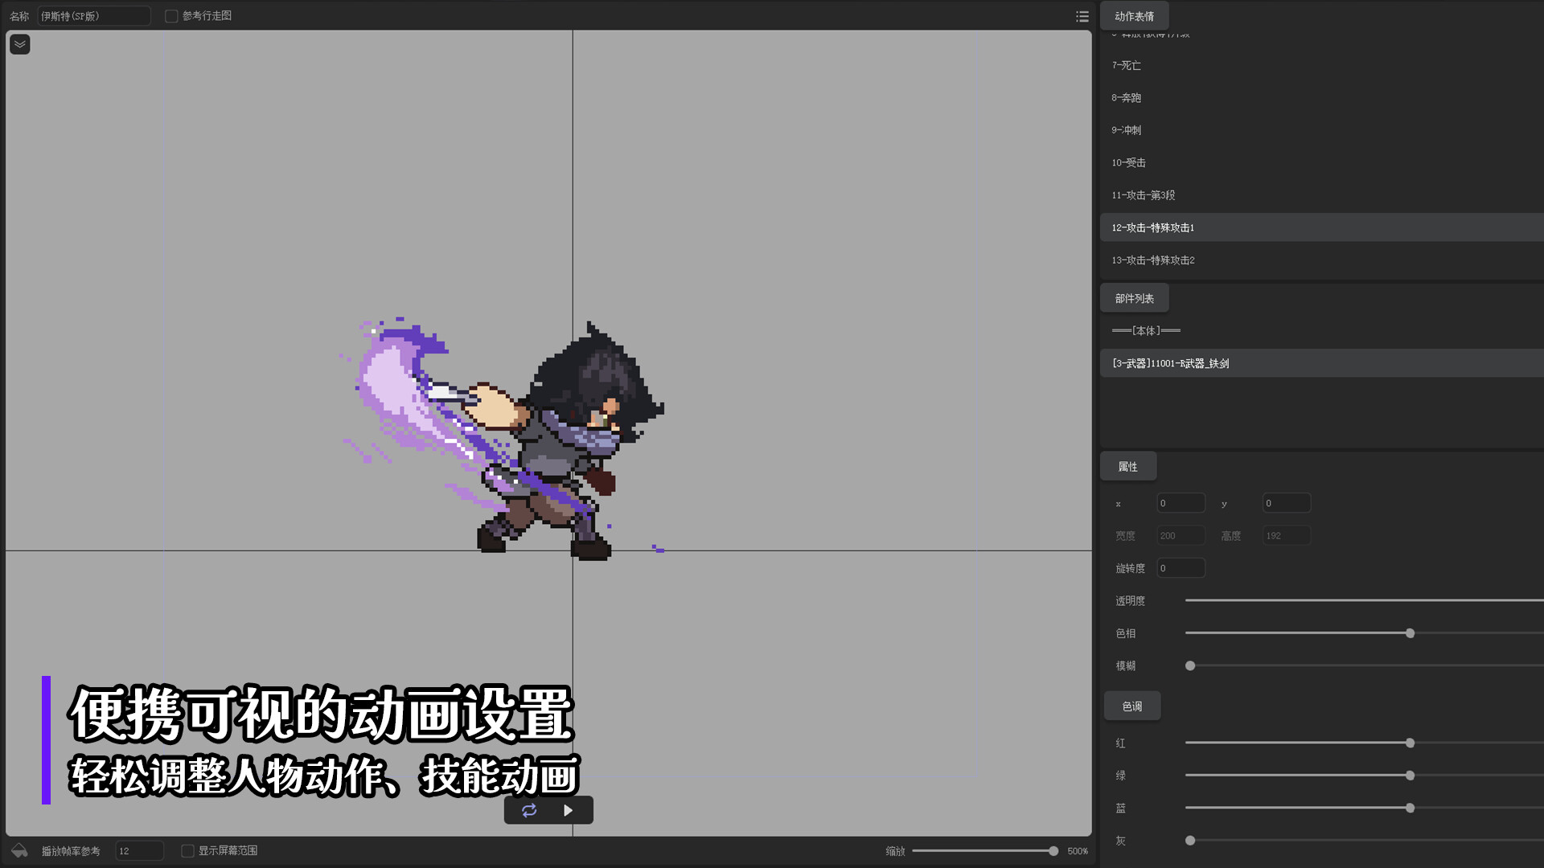This screenshot has width=1544, height=868.
Task: Open the 部件列表 tab
Action: click(1134, 298)
